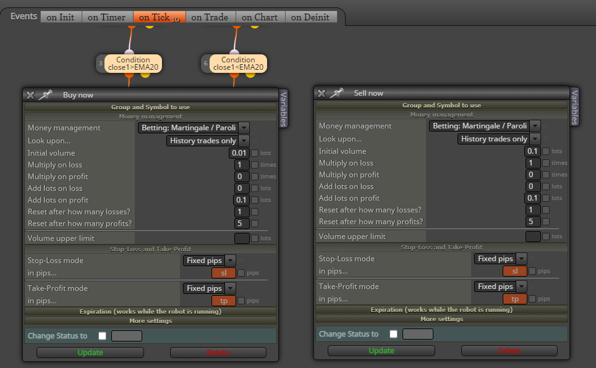Open Look upon dropdown in Buy now
Screen dimensions: 596x368
coord(208,141)
